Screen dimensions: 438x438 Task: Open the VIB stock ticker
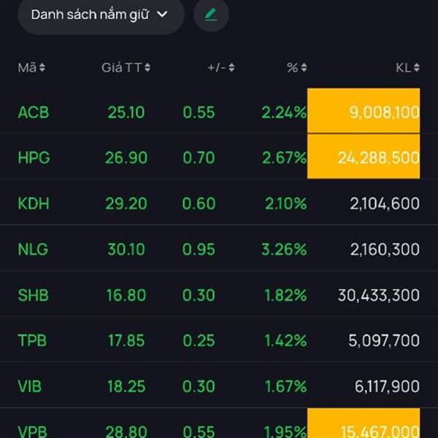(32, 385)
